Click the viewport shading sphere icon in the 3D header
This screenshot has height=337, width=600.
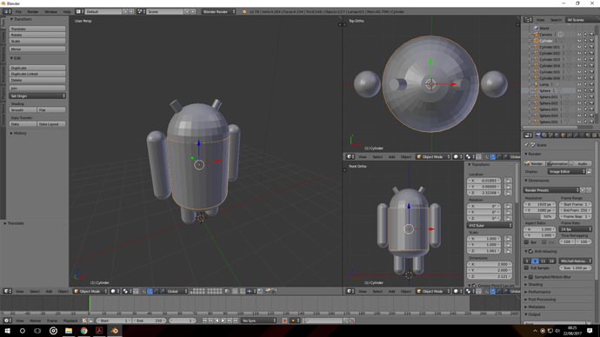(113, 291)
